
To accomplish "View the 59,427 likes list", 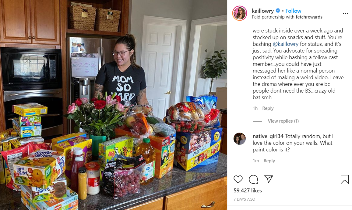I will [x=248, y=191].
